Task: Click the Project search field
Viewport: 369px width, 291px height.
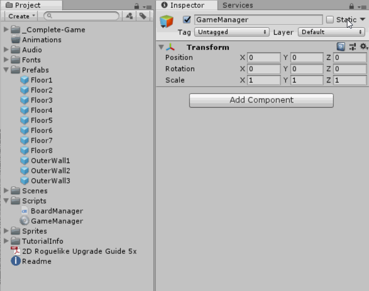Action: pyautogui.click(x=81, y=16)
